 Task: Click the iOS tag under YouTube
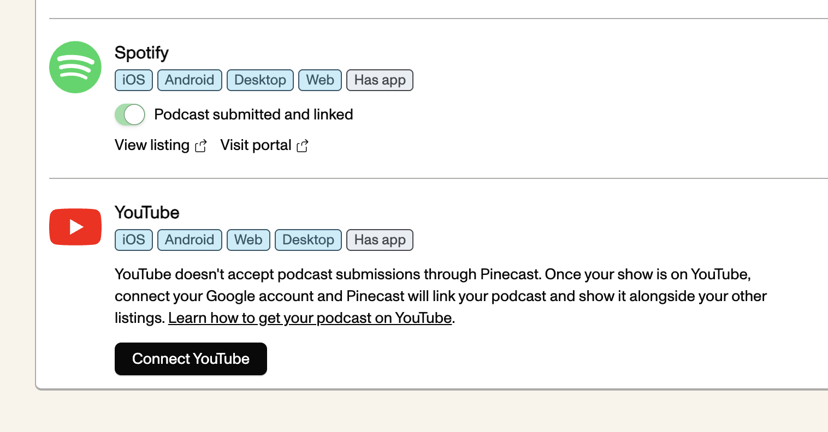click(134, 240)
